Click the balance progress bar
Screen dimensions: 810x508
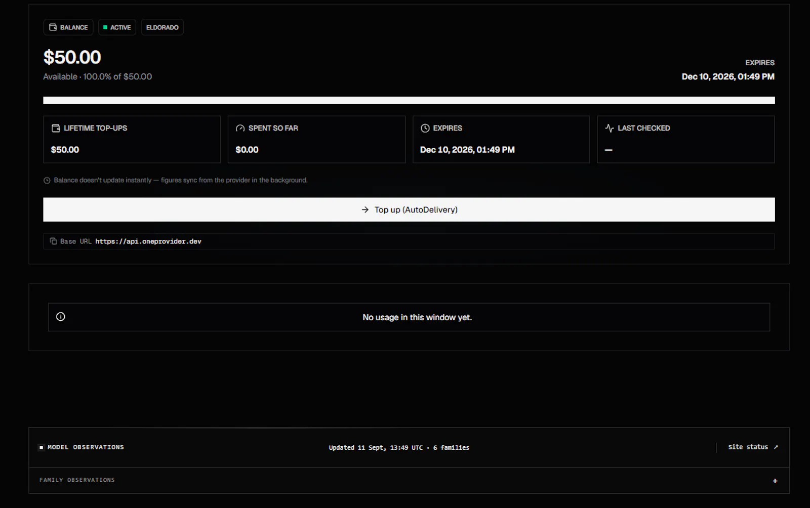409,100
